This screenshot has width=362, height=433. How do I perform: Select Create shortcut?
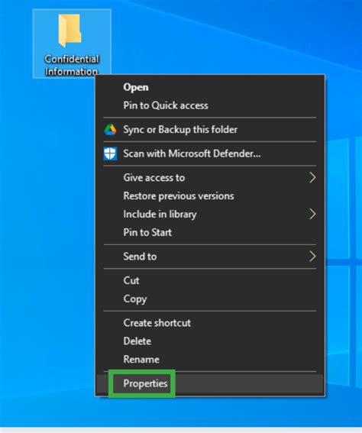[210, 322]
